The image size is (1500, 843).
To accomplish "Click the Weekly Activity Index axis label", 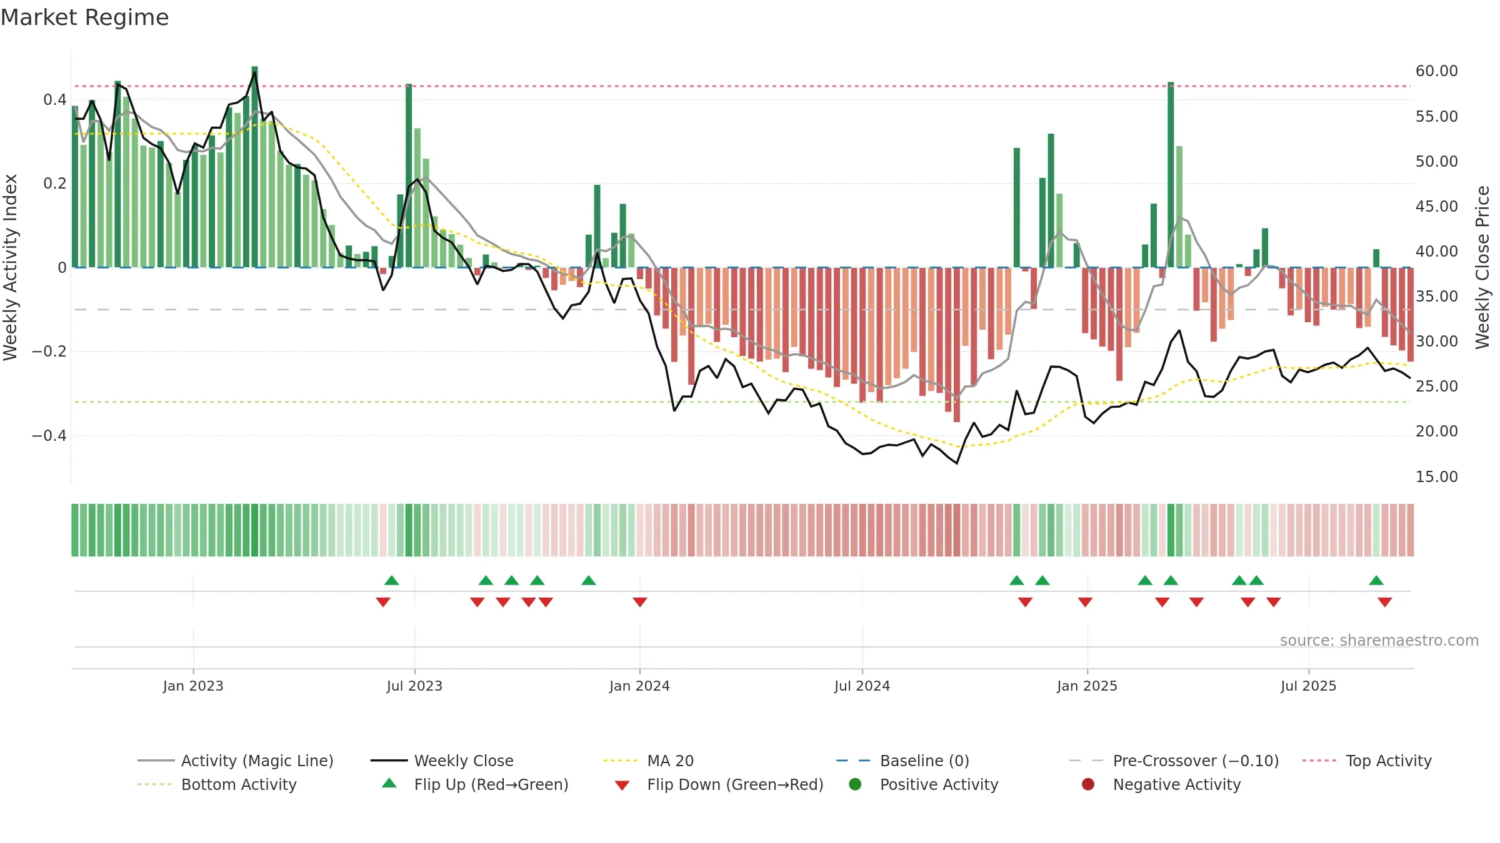I will click(x=10, y=267).
